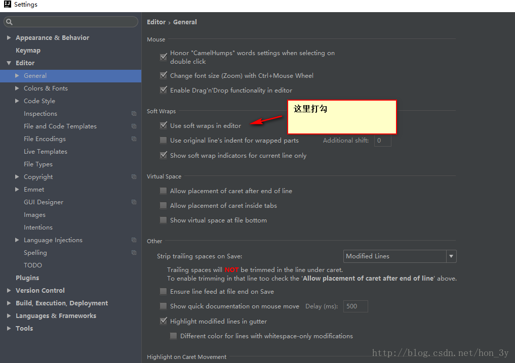Allow placement of caret inside tabs
The height and width of the screenshot is (363, 515).
[163, 206]
